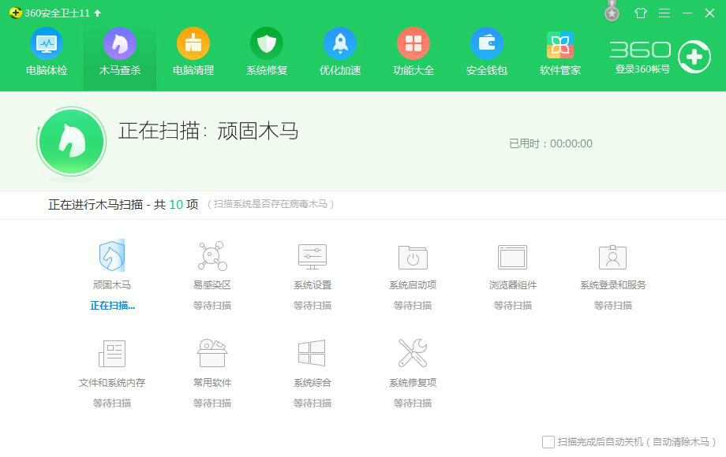Image resolution: width=726 pixels, height=457 pixels.
Task: Select the 电脑清理 cleanup icon
Action: [x=193, y=44]
